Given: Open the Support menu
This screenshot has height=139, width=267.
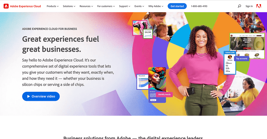Looking at the screenshot, I should click(x=125, y=6).
